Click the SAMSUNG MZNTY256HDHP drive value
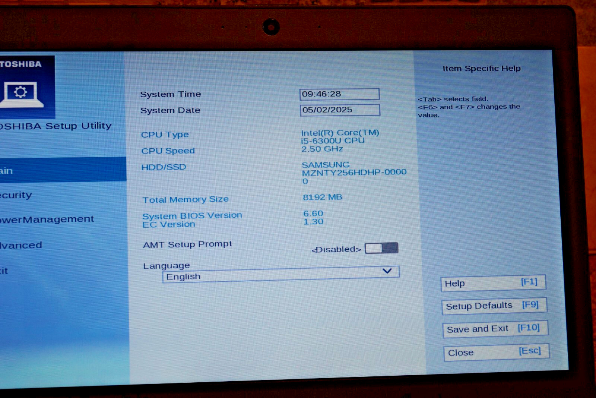This screenshot has height=398, width=596. [x=354, y=173]
